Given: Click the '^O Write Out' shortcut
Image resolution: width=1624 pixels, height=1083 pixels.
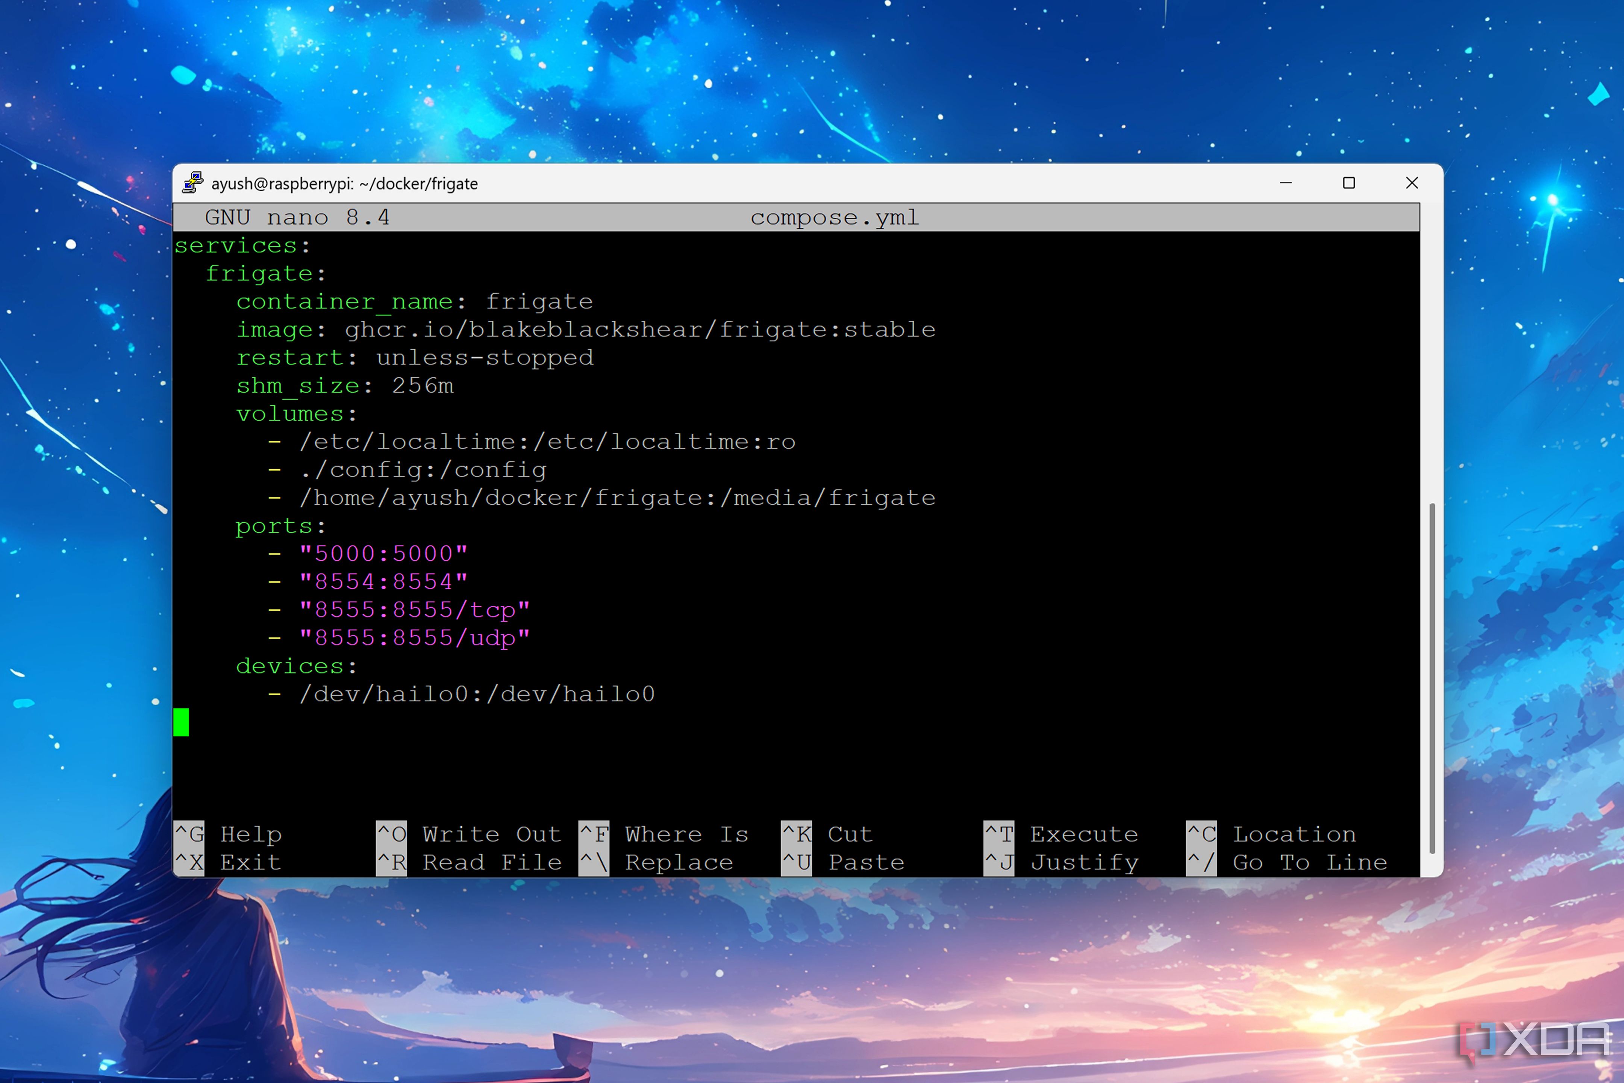Looking at the screenshot, I should (x=469, y=834).
